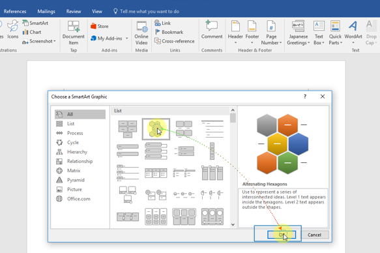380x253 pixels.
Task: Select the Picture category
Action: click(80, 189)
